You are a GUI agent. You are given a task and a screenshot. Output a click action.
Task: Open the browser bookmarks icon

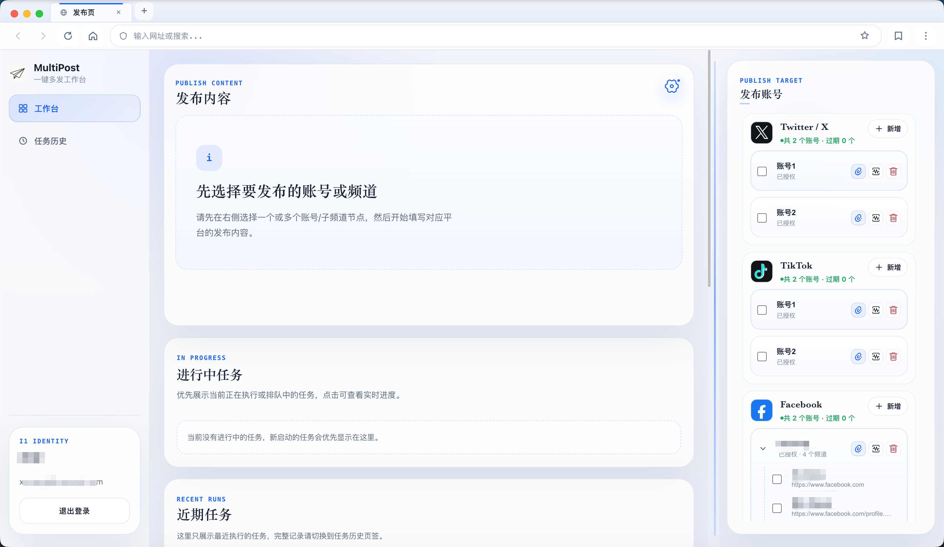pos(898,36)
